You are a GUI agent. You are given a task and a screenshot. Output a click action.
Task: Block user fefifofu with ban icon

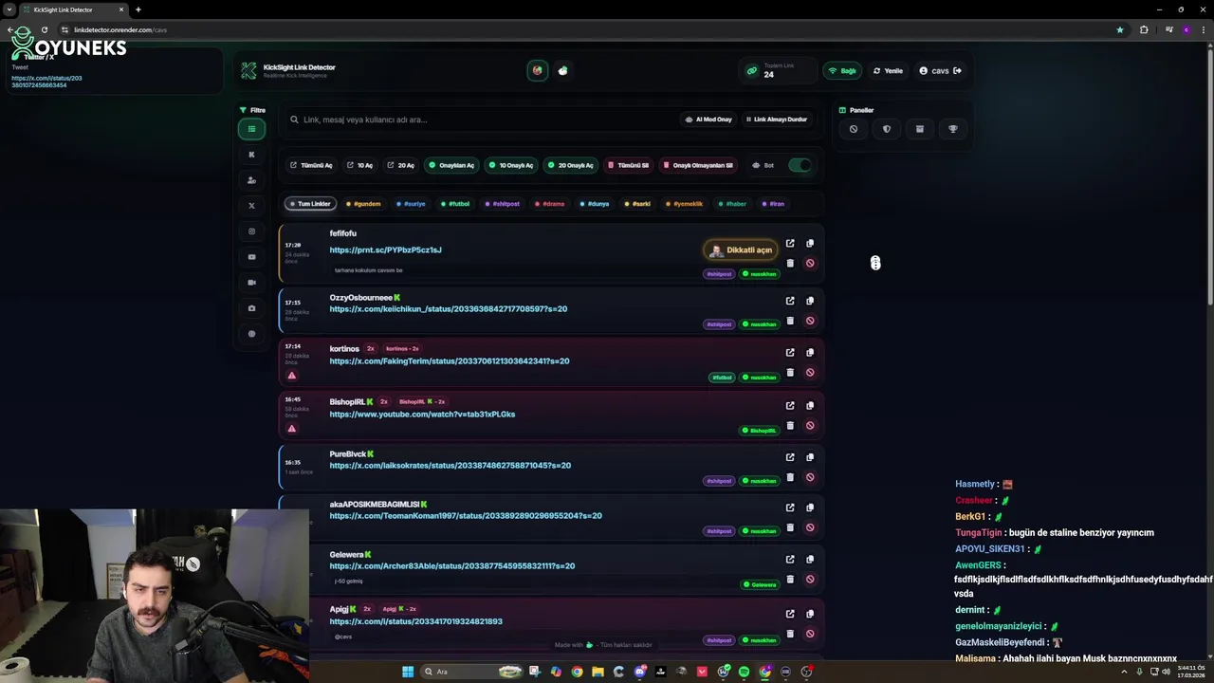810,264
